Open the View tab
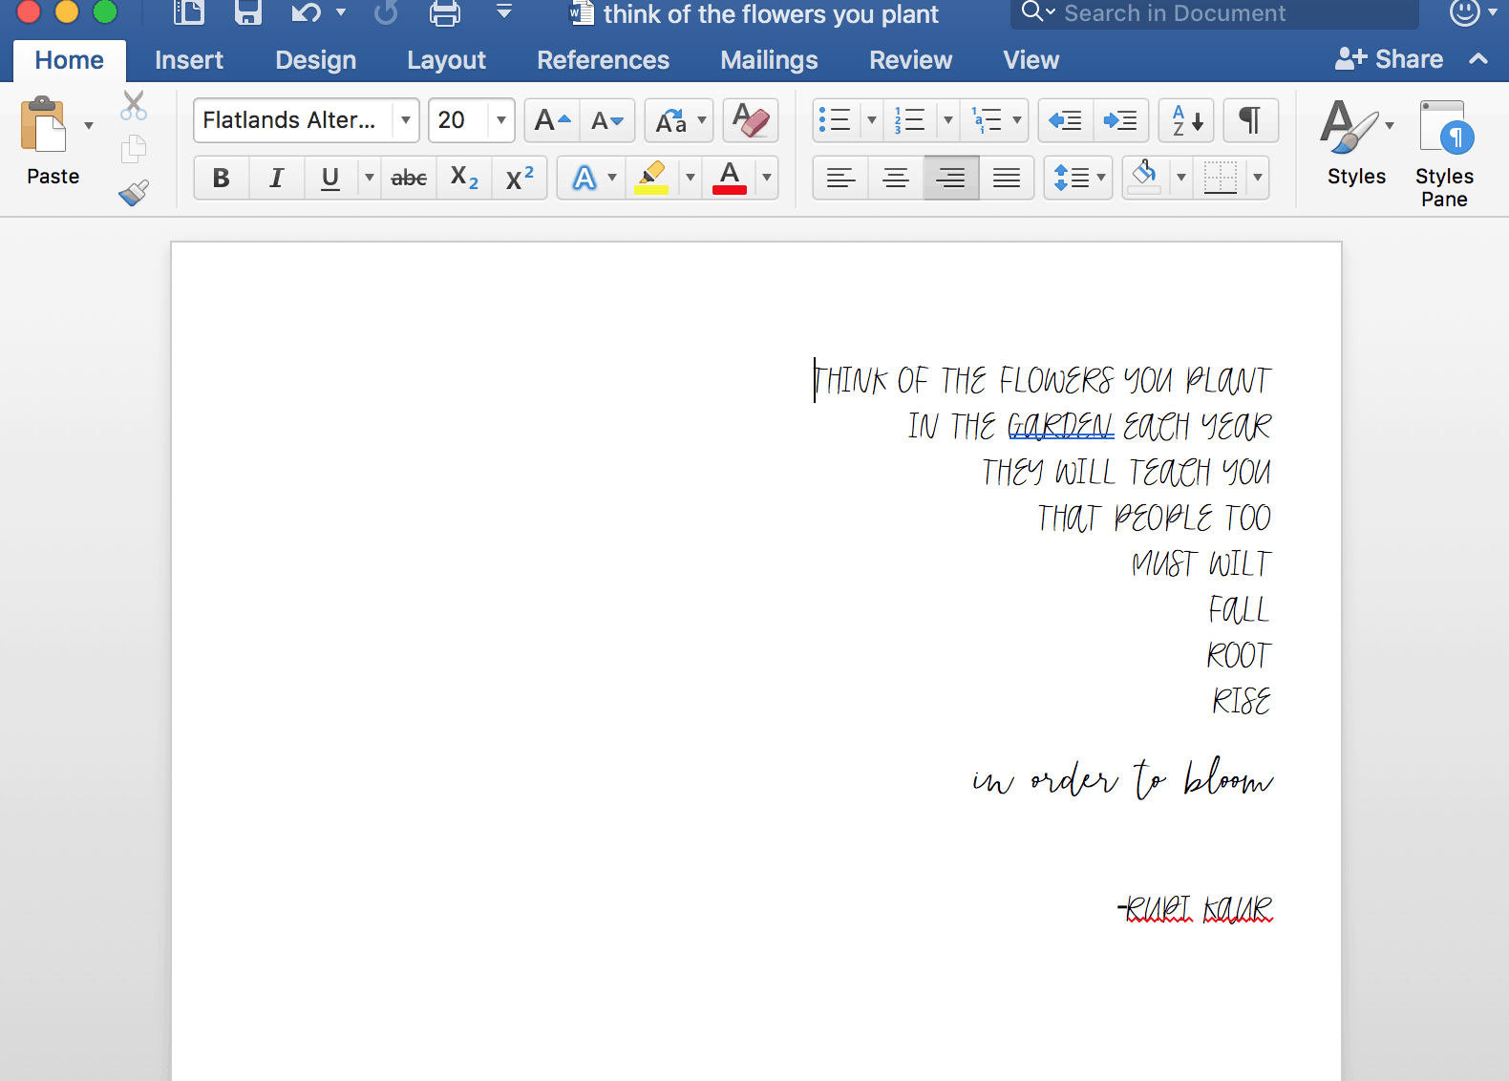The height and width of the screenshot is (1081, 1509). pos(1031,60)
